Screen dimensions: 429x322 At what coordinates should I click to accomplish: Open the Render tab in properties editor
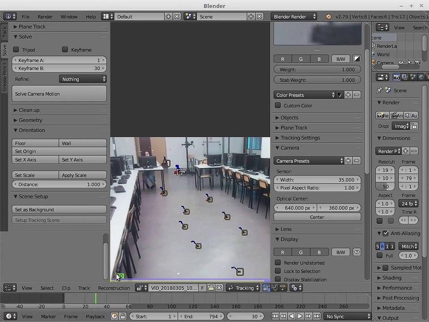[396, 77]
